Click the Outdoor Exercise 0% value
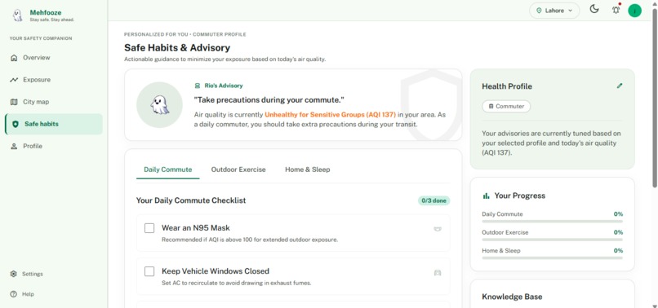This screenshot has height=308, width=658. tap(618, 232)
